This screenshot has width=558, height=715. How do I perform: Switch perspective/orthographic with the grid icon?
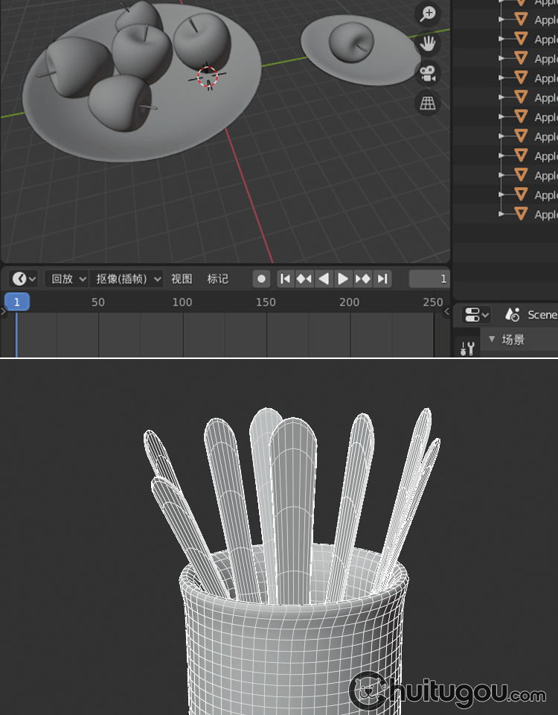pos(428,103)
